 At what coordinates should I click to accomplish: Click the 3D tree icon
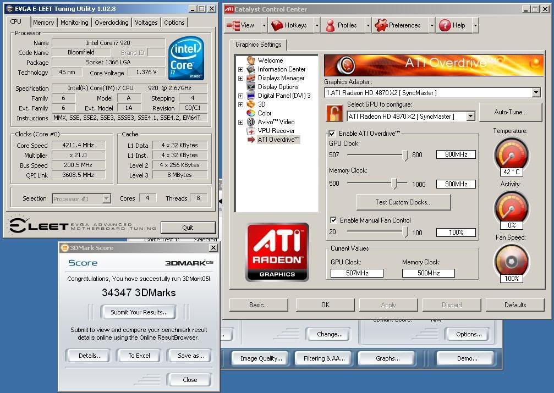(x=251, y=104)
